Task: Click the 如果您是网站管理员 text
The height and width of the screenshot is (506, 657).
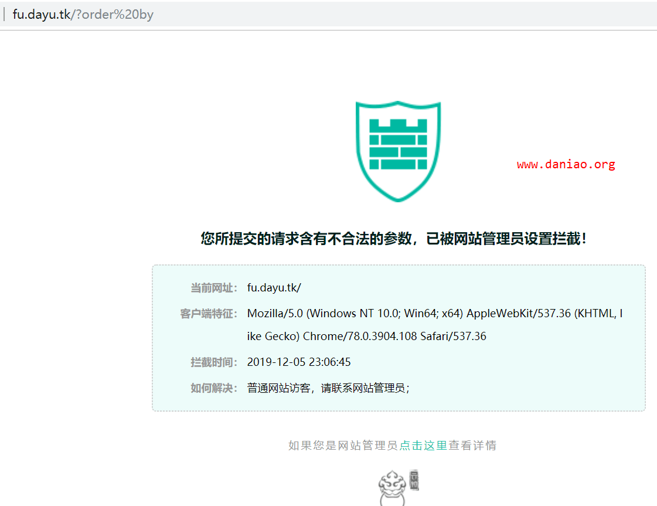Action: 343,446
